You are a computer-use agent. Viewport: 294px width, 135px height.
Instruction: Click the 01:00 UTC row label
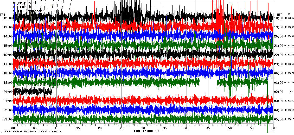pyautogui.click(x=278, y=82)
